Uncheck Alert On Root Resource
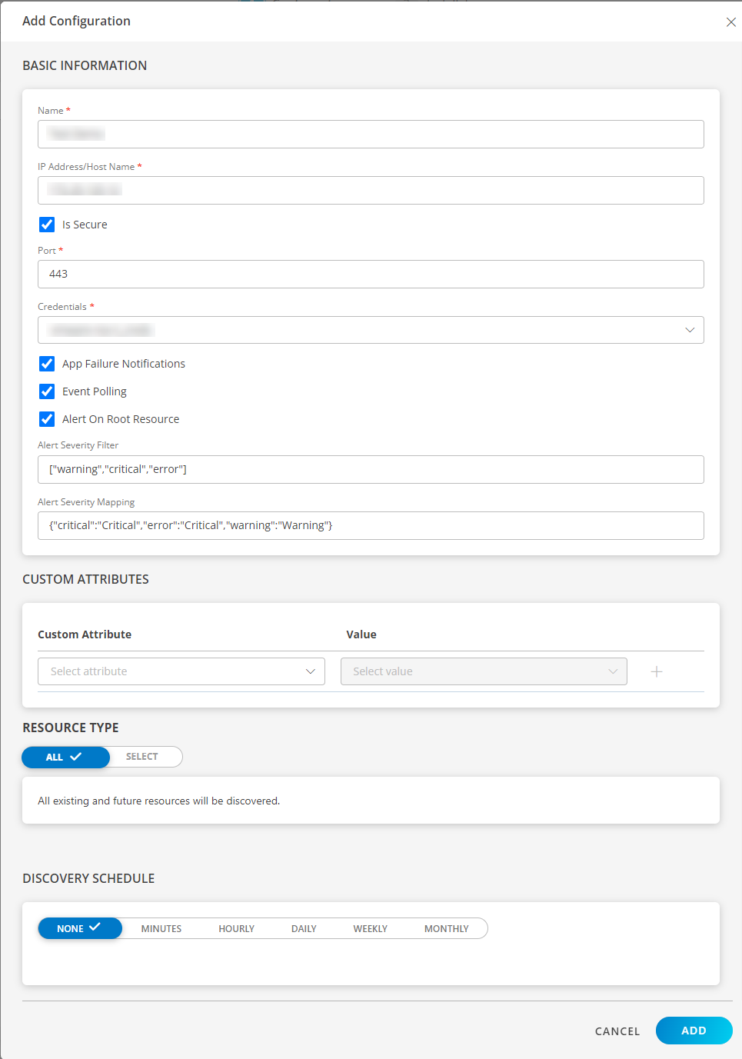Image resolution: width=742 pixels, height=1059 pixels. (47, 418)
